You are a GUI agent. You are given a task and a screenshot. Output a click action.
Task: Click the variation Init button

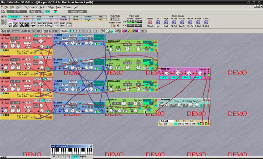coord(96,31)
